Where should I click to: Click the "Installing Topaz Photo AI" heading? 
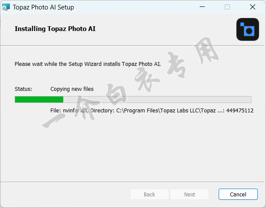click(55, 29)
